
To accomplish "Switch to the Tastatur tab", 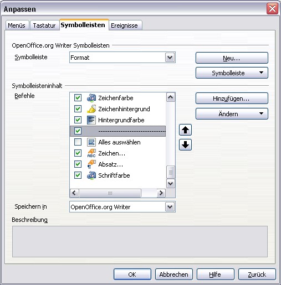I will 44,25.
